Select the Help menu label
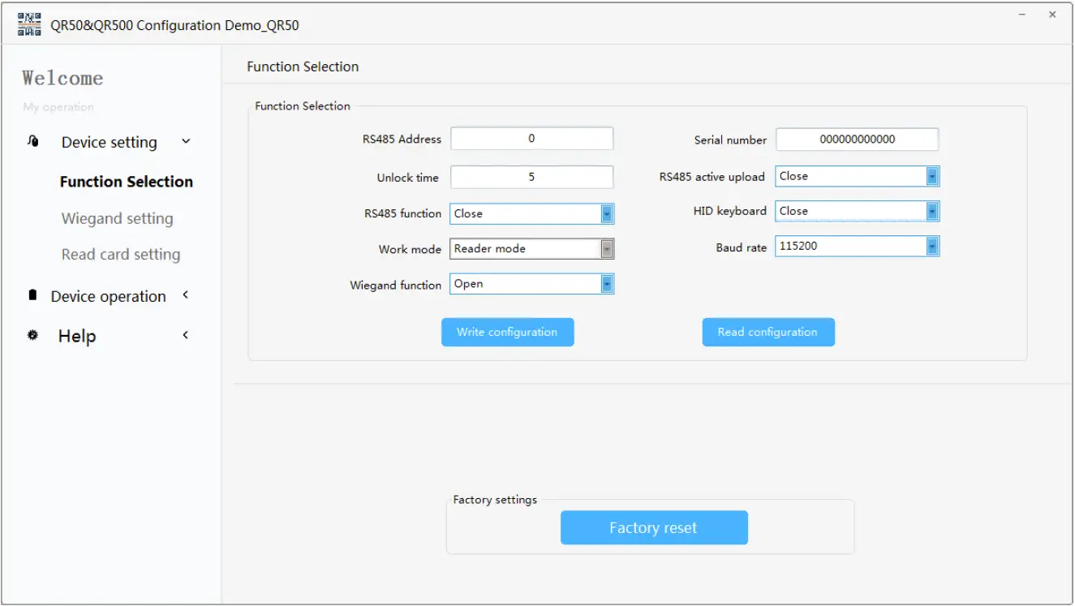1075x606 pixels. pos(77,336)
